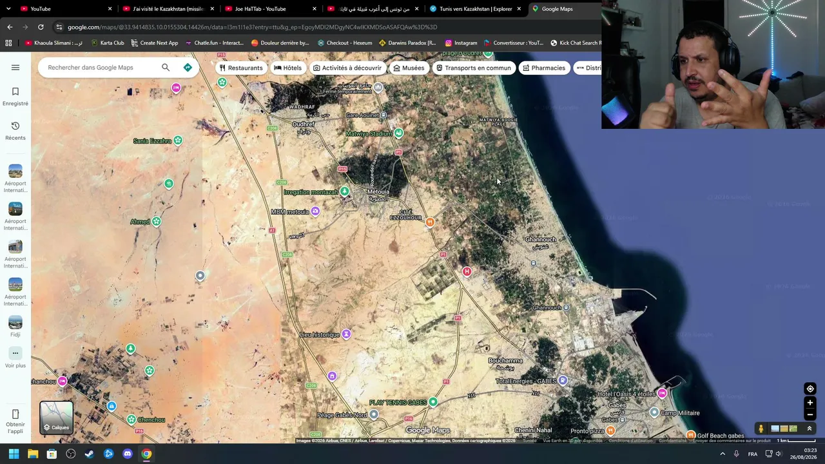Image resolution: width=825 pixels, height=464 pixels.
Task: Show hidden system tray icons
Action: click(723, 454)
